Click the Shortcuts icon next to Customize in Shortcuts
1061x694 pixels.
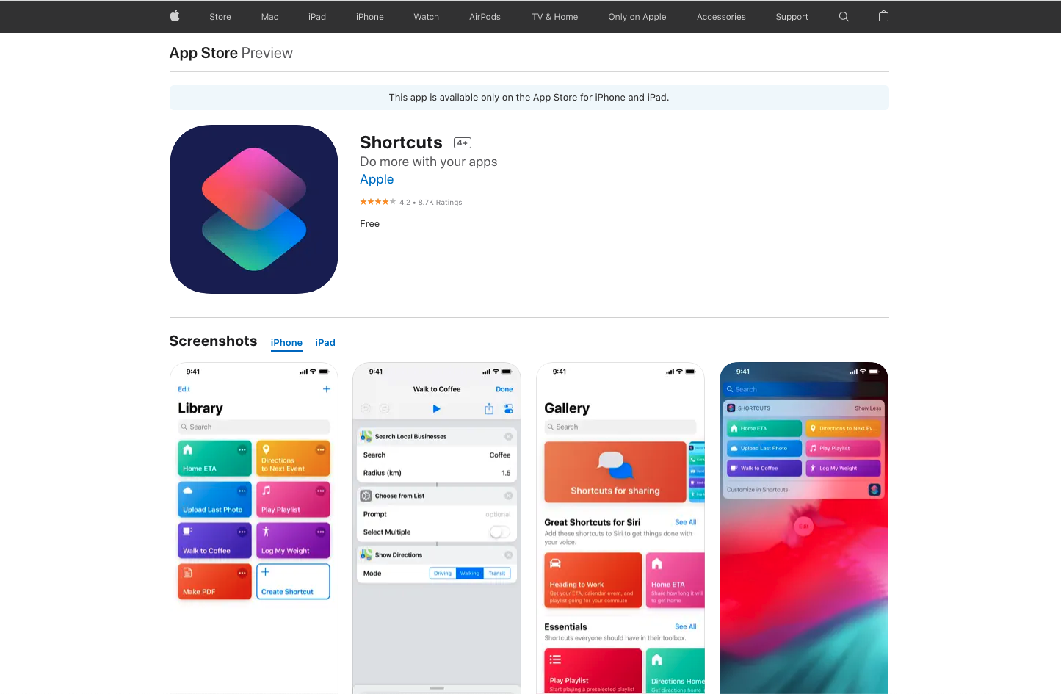click(x=874, y=489)
